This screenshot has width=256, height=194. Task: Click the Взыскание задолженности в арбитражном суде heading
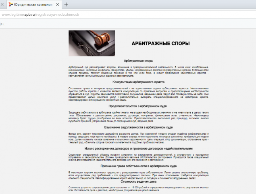point(138,127)
